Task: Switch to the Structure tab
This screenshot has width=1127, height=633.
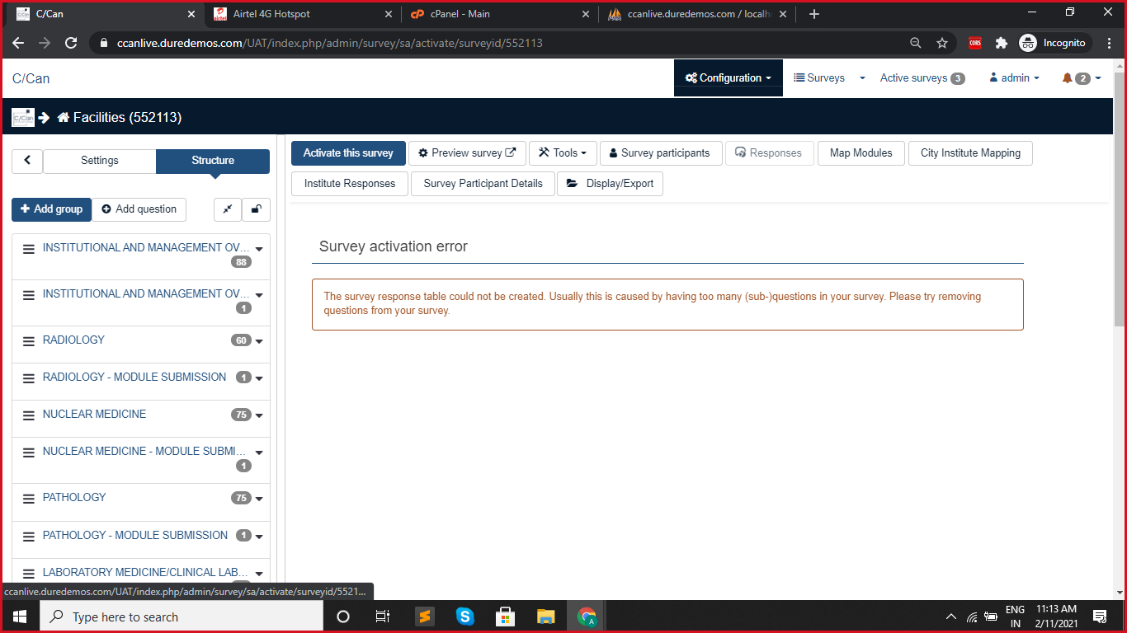Action: (x=213, y=161)
